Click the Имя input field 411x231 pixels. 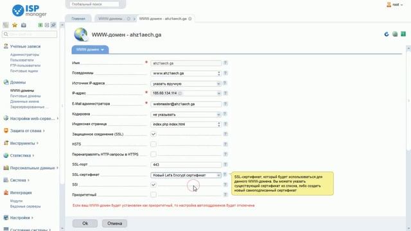tap(186, 64)
